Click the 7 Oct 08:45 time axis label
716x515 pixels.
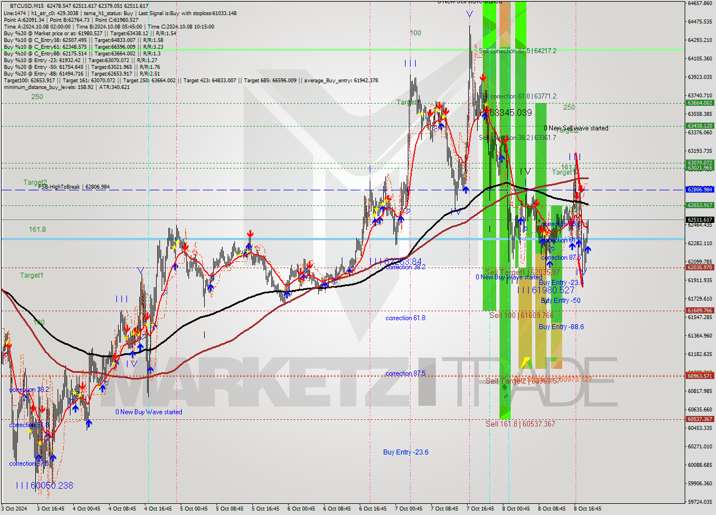click(445, 509)
